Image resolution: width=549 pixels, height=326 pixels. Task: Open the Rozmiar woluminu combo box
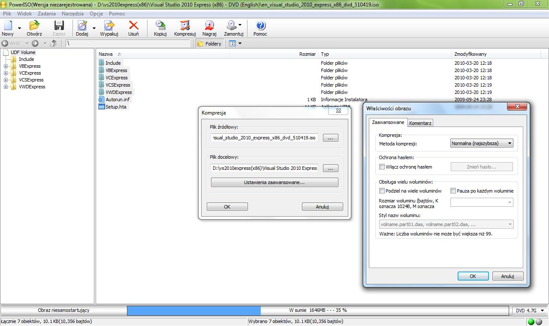482,202
